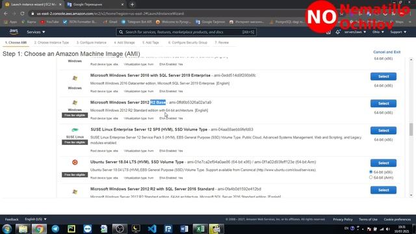The image size is (416, 234).
Task: Click the AMI list scroll-up arrow
Action: (411, 60)
